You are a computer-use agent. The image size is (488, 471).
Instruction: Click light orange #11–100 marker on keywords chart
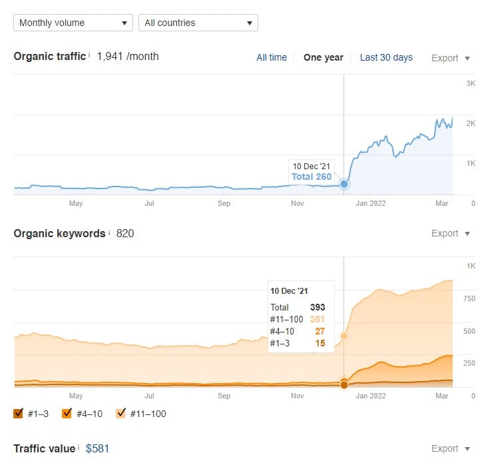pyautogui.click(x=344, y=336)
